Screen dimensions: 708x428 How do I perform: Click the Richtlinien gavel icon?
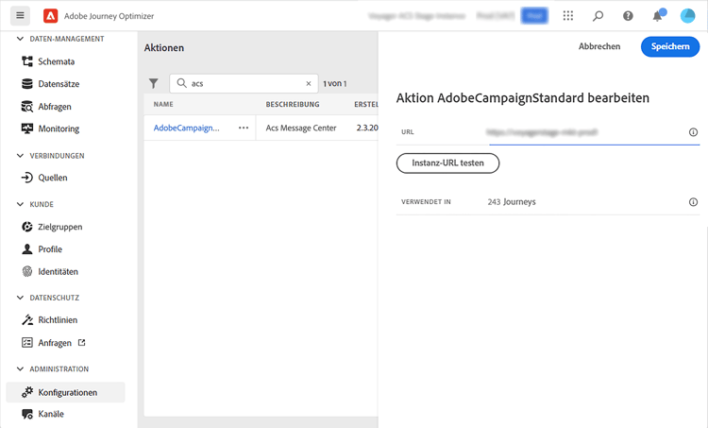click(27, 319)
